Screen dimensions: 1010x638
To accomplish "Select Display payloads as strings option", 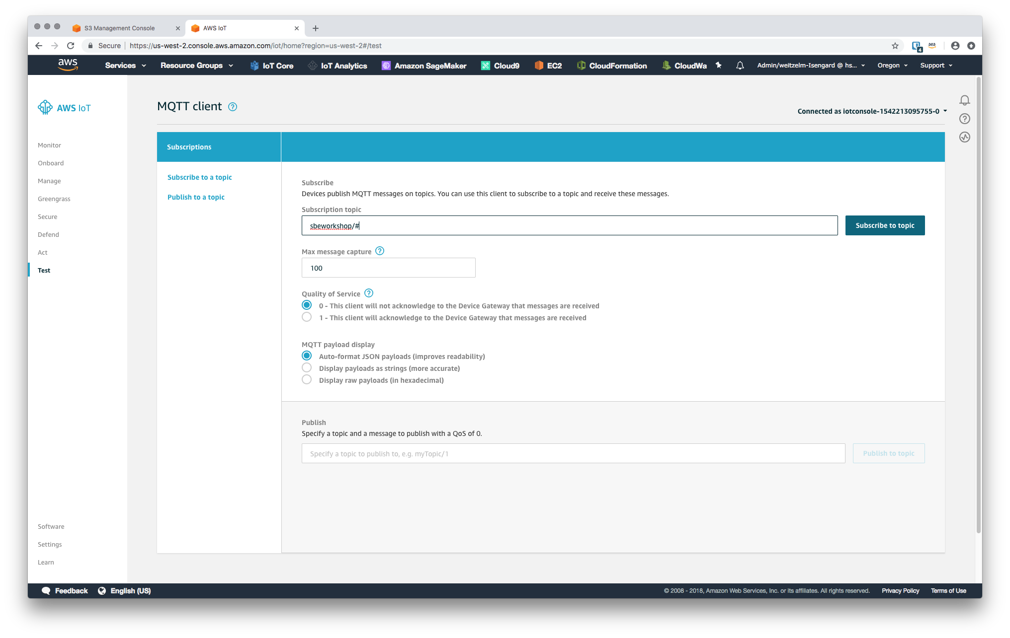I will point(307,368).
